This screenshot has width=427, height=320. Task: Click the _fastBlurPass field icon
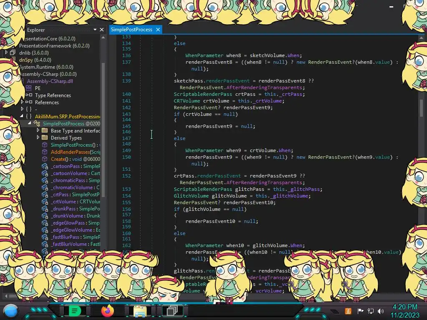[x=45, y=237]
